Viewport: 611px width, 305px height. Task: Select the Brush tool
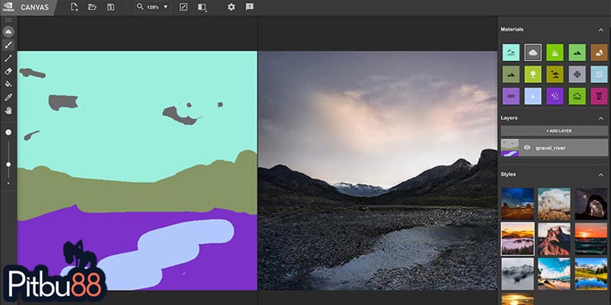[8, 45]
